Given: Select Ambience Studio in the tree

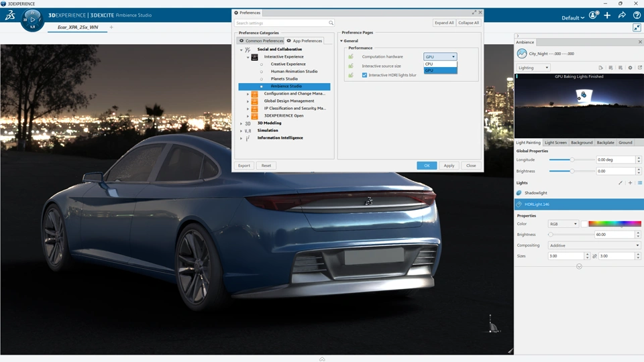Looking at the screenshot, I should (284, 86).
